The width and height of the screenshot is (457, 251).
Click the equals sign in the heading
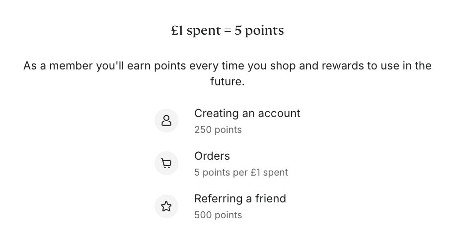(x=228, y=31)
